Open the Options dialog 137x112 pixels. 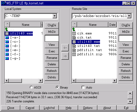tap(88, 108)
